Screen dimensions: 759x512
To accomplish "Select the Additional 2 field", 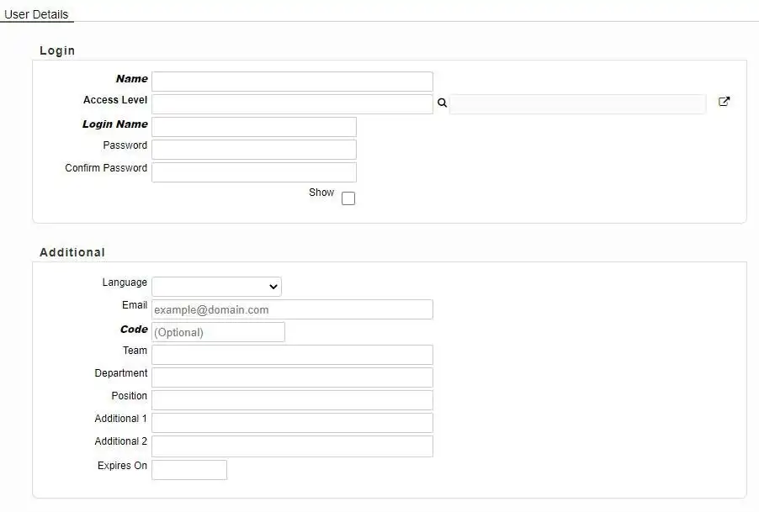I will pos(292,446).
